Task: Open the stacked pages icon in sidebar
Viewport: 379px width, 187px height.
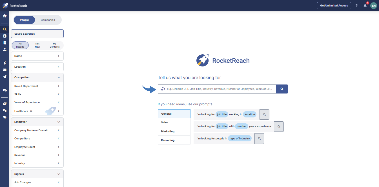Action: 5,104
